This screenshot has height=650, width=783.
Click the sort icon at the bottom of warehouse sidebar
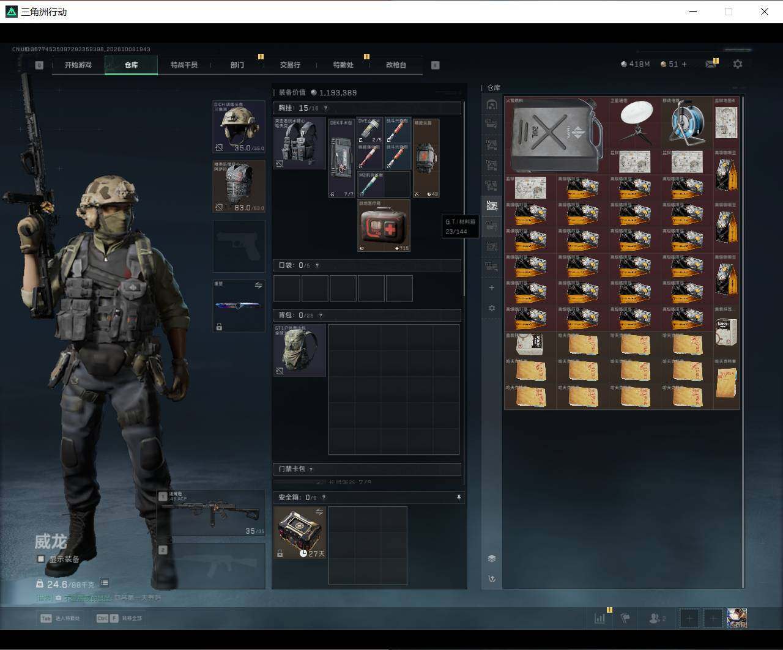pos(492,578)
